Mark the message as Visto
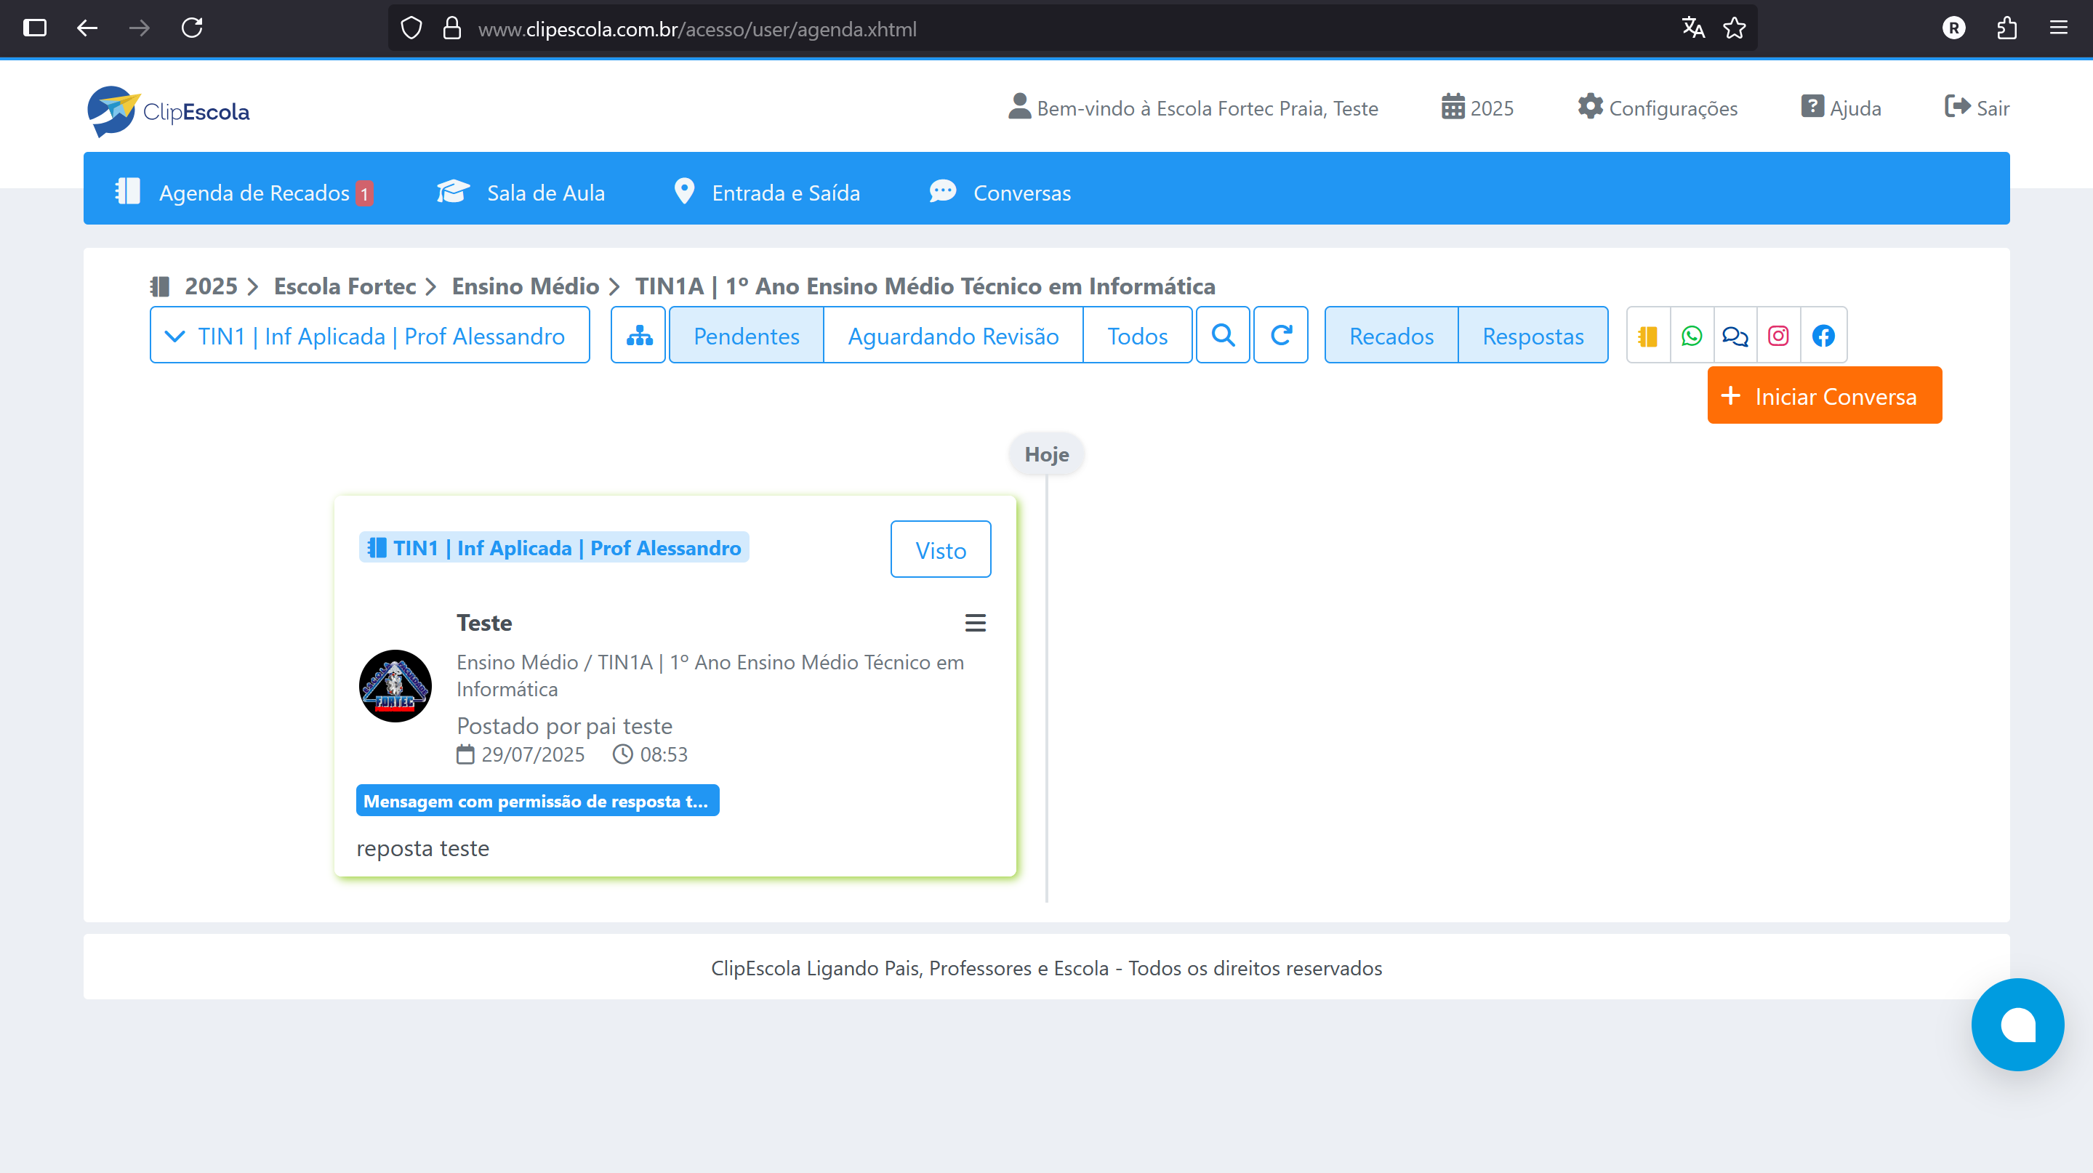This screenshot has width=2093, height=1173. (940, 550)
